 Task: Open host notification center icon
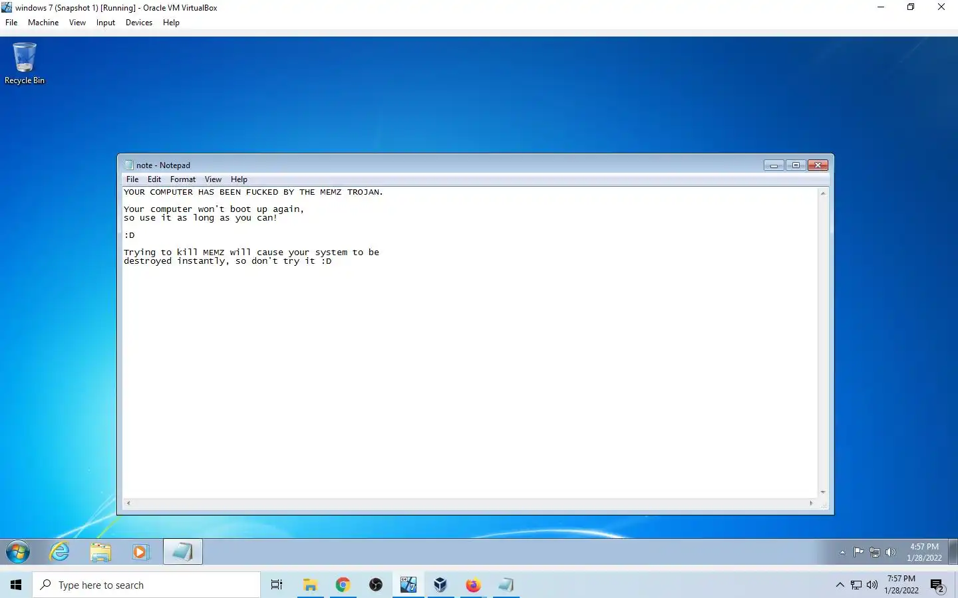click(x=938, y=585)
